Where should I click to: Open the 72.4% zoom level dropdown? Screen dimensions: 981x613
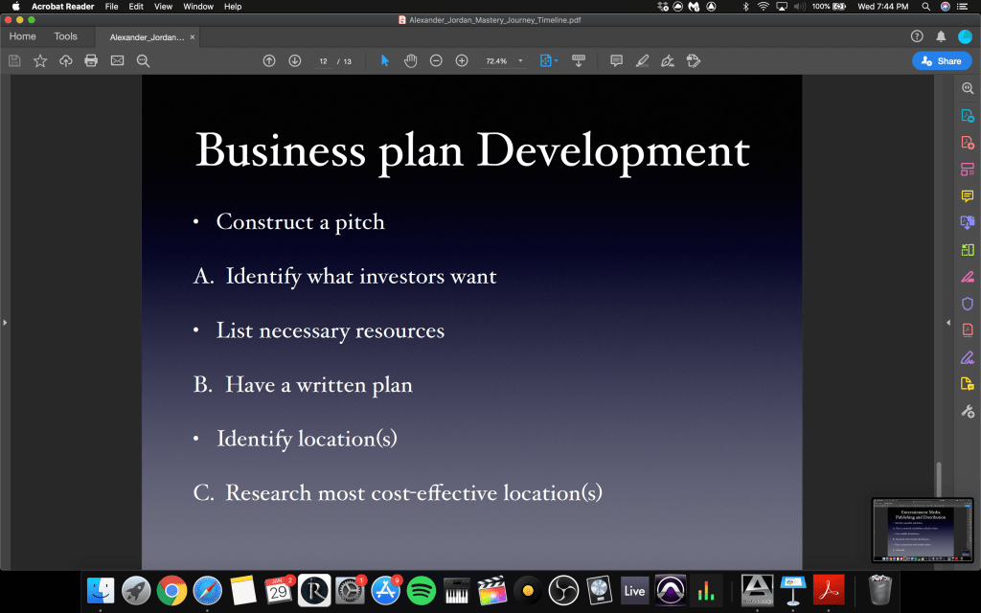click(x=520, y=60)
